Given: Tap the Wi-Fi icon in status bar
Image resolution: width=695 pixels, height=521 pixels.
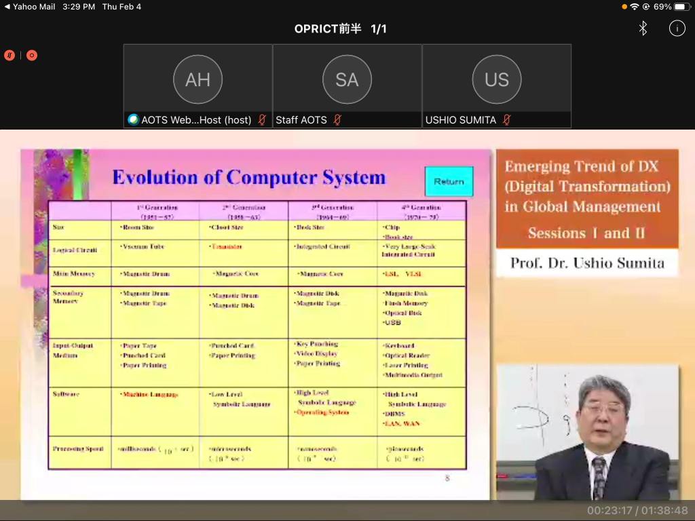Looking at the screenshot, I should 635,7.
